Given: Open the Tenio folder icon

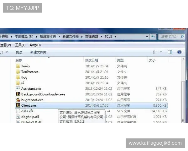Looking at the screenshot, I should [18, 66].
